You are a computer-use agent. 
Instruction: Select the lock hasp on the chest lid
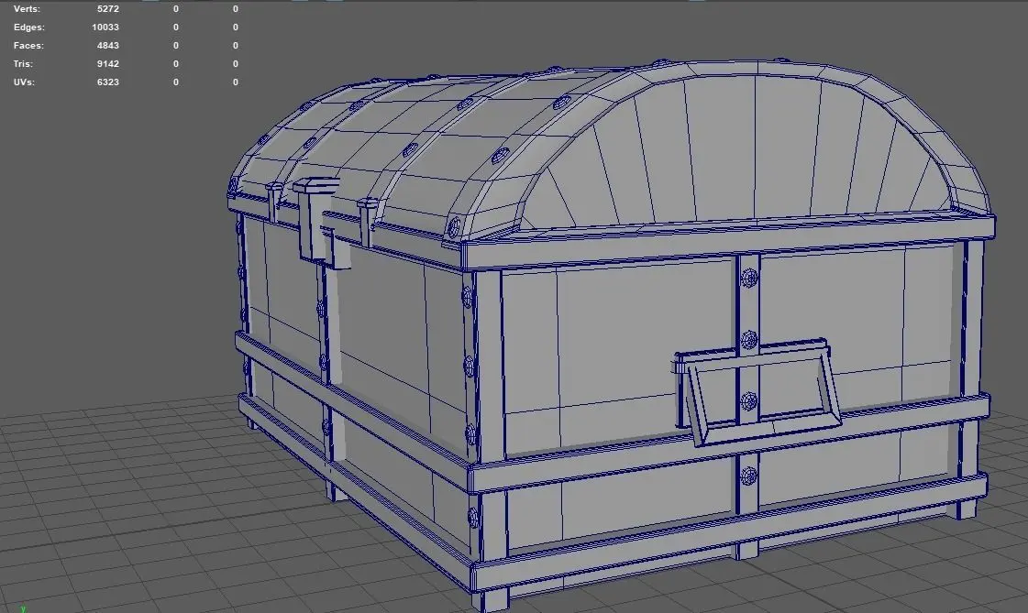pyautogui.click(x=317, y=221)
